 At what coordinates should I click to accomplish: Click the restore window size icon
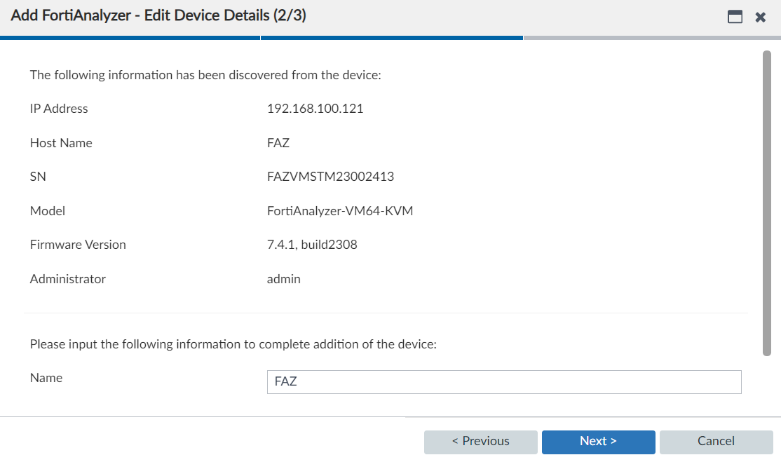point(735,17)
